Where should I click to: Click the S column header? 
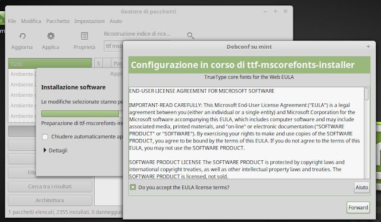[x=98, y=64]
